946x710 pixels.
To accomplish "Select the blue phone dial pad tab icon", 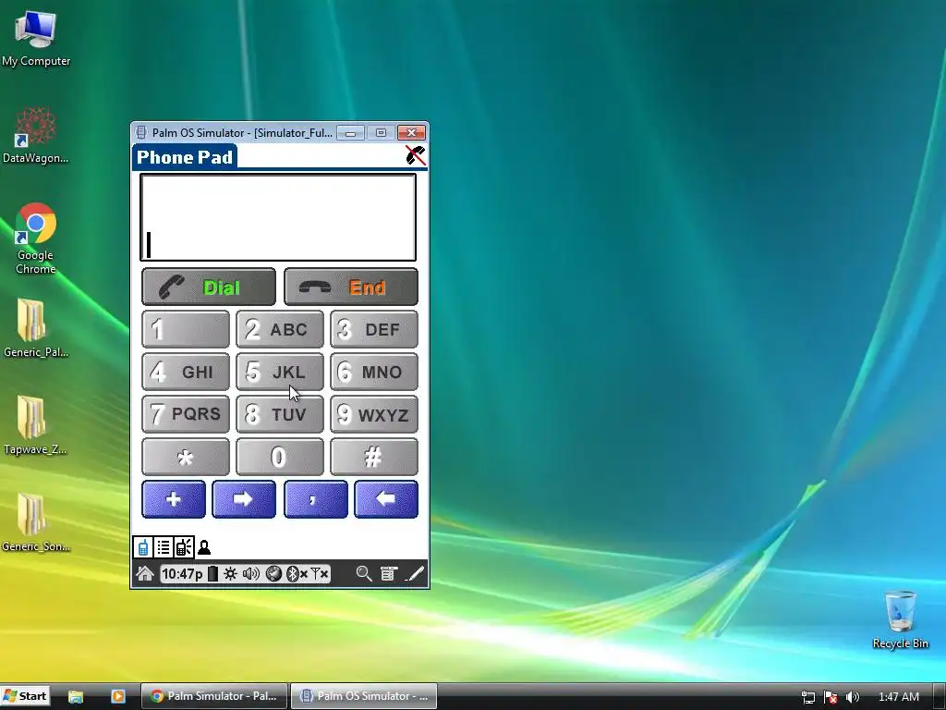I will tap(143, 547).
